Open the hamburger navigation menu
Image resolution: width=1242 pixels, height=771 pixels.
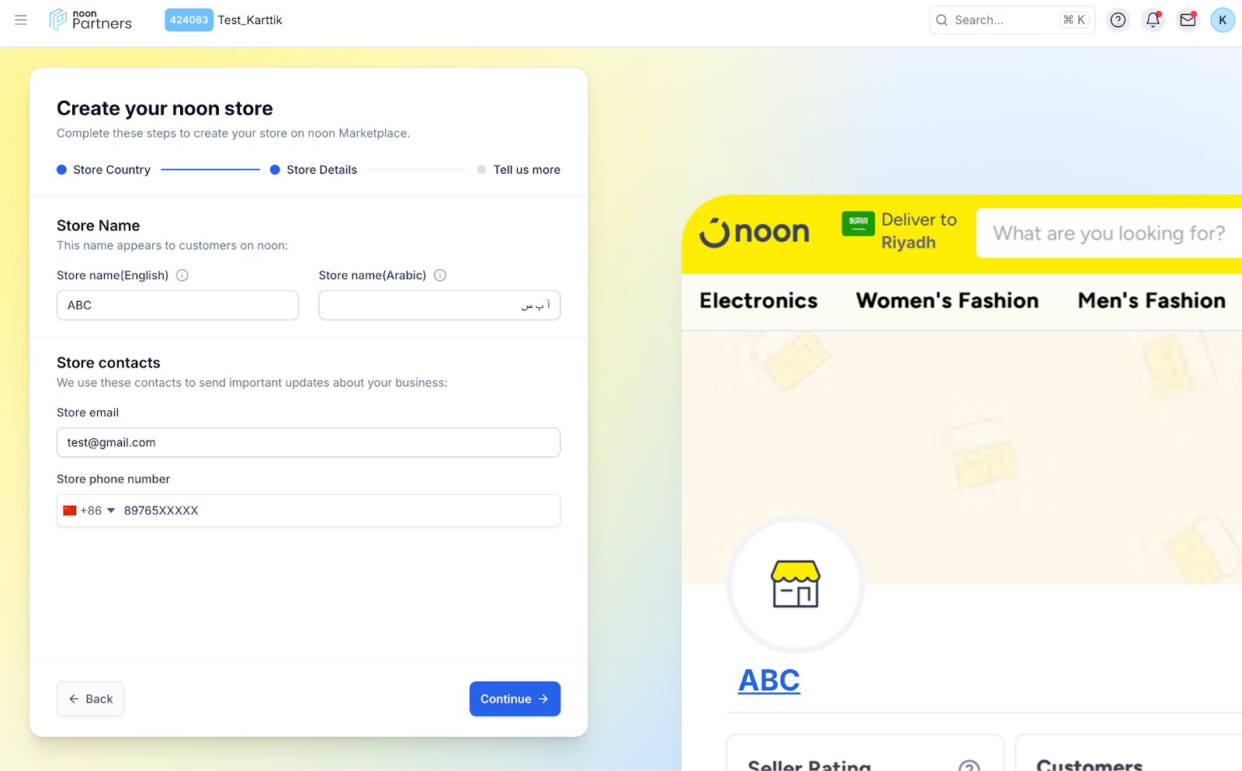point(21,20)
